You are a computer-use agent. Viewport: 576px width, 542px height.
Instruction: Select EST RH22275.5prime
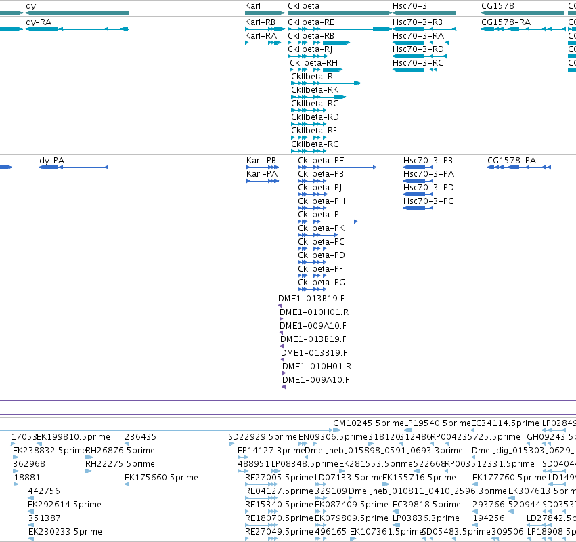click(x=120, y=464)
